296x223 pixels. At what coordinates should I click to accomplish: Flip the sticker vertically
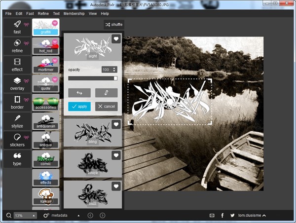click(106, 93)
